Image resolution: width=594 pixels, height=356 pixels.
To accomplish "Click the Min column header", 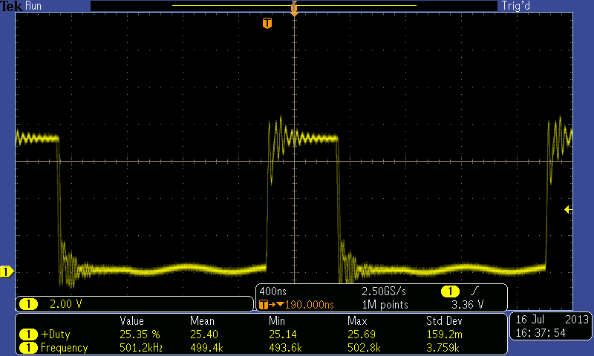I will (277, 321).
